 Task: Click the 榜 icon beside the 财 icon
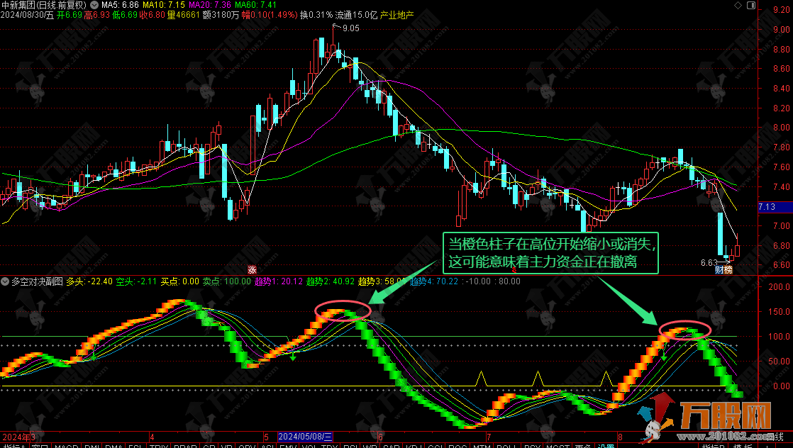[728, 269]
